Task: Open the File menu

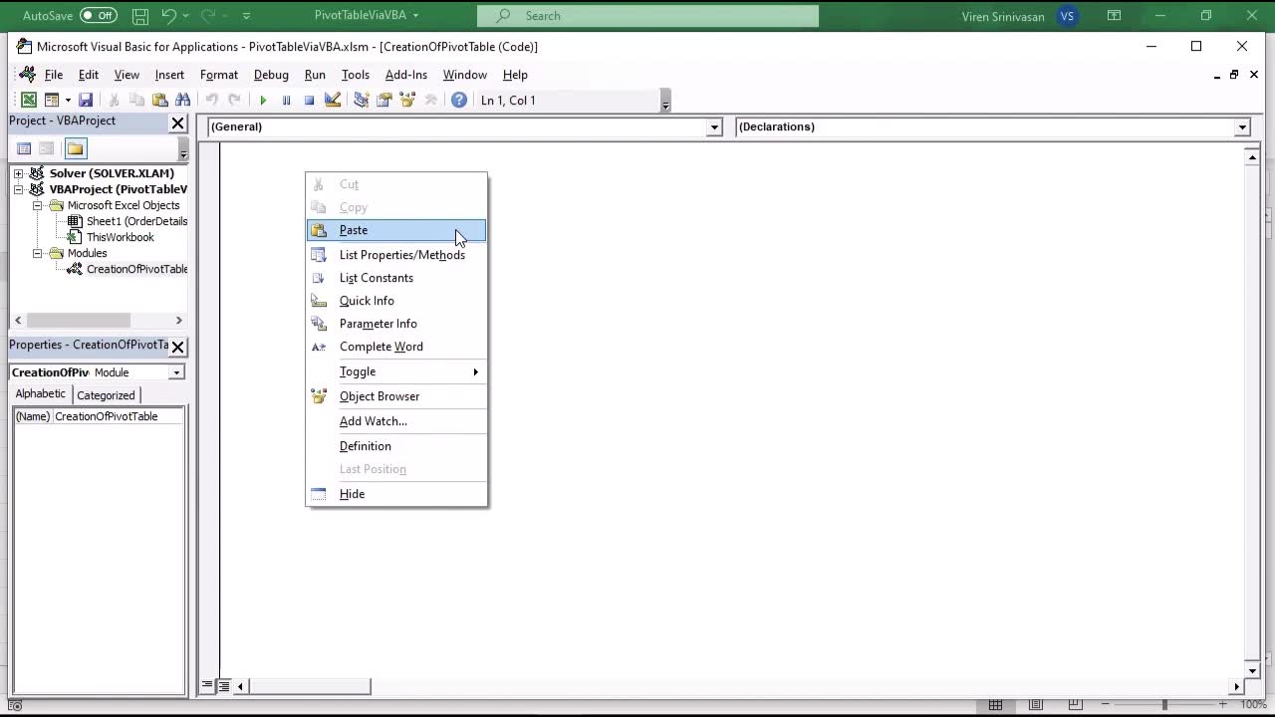Action: coord(54,75)
